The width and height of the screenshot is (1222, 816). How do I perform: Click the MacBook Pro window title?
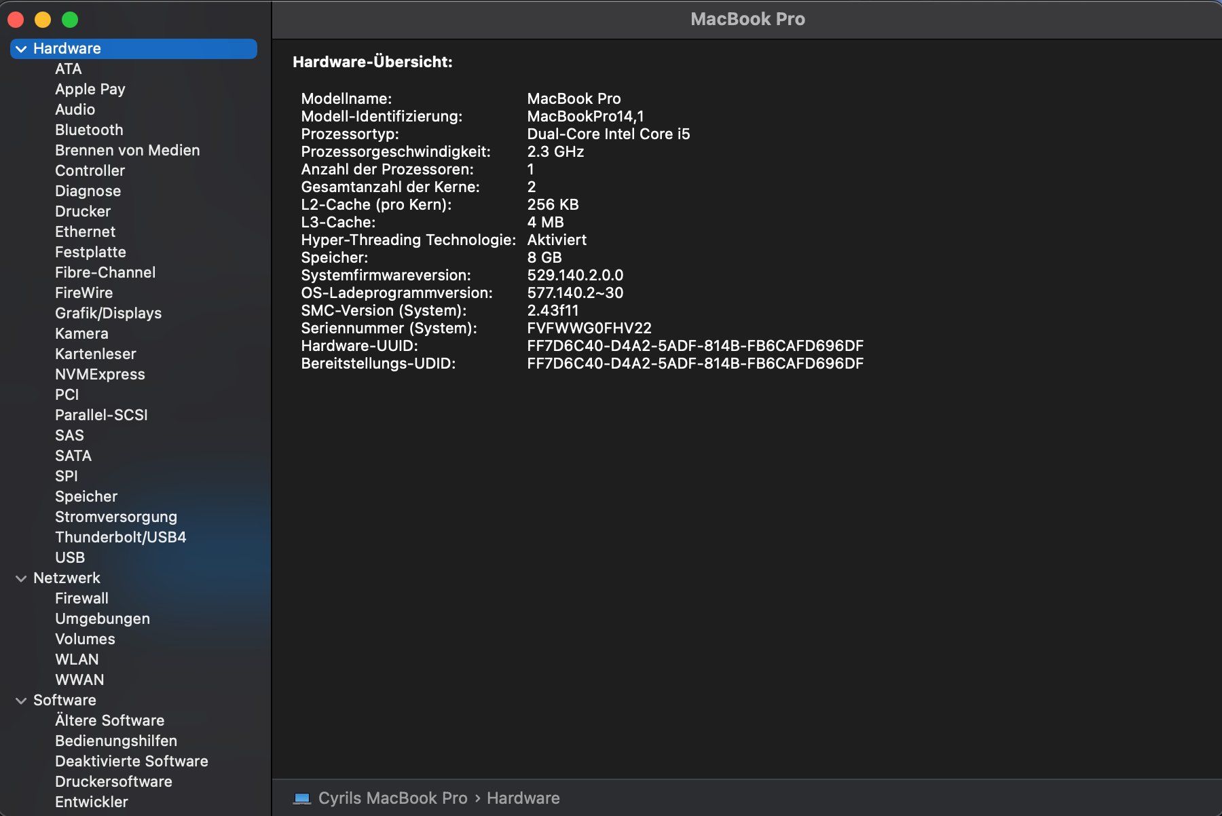coord(748,20)
